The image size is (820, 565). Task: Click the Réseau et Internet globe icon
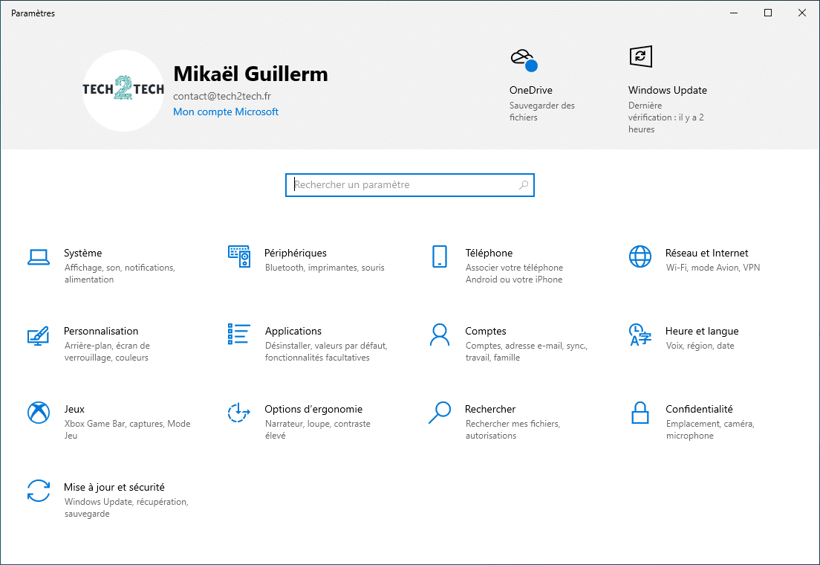tap(640, 256)
